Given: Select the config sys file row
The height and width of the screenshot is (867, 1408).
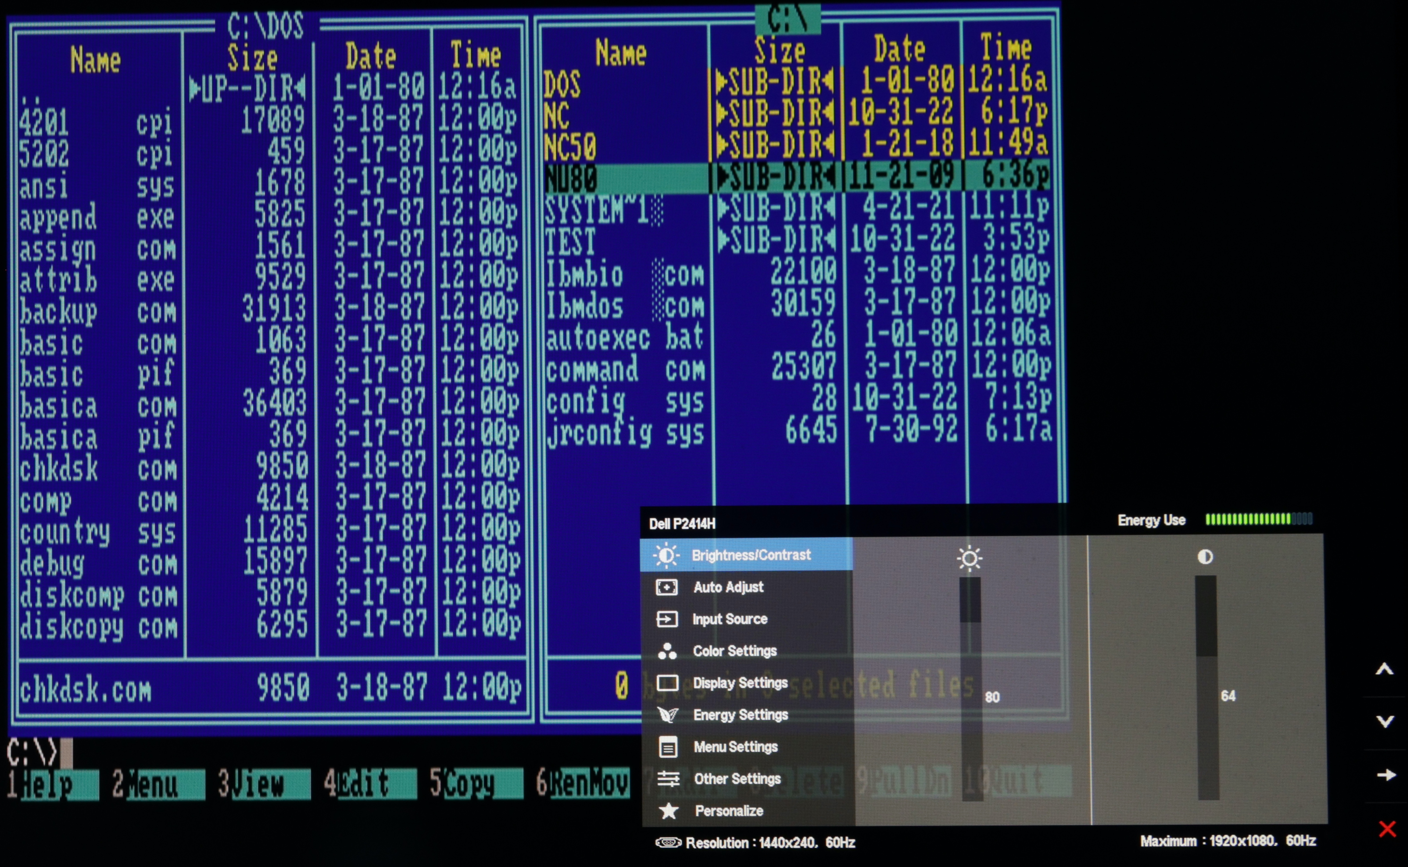Looking at the screenshot, I should (x=799, y=399).
